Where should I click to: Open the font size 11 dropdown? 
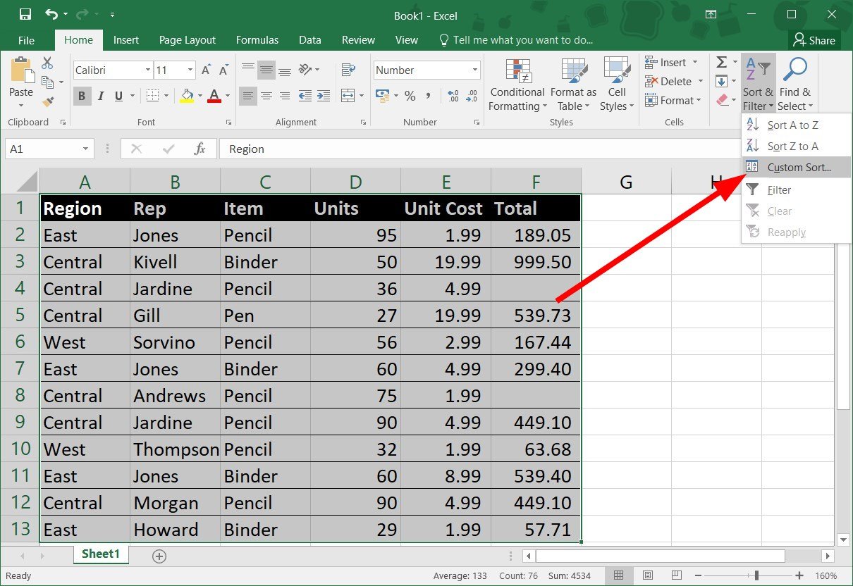pos(190,70)
